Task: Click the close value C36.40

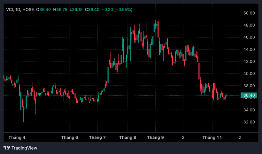Action: click(93, 10)
